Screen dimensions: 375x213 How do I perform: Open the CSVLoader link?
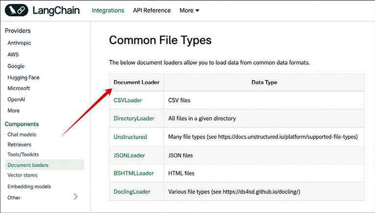pyautogui.click(x=128, y=100)
